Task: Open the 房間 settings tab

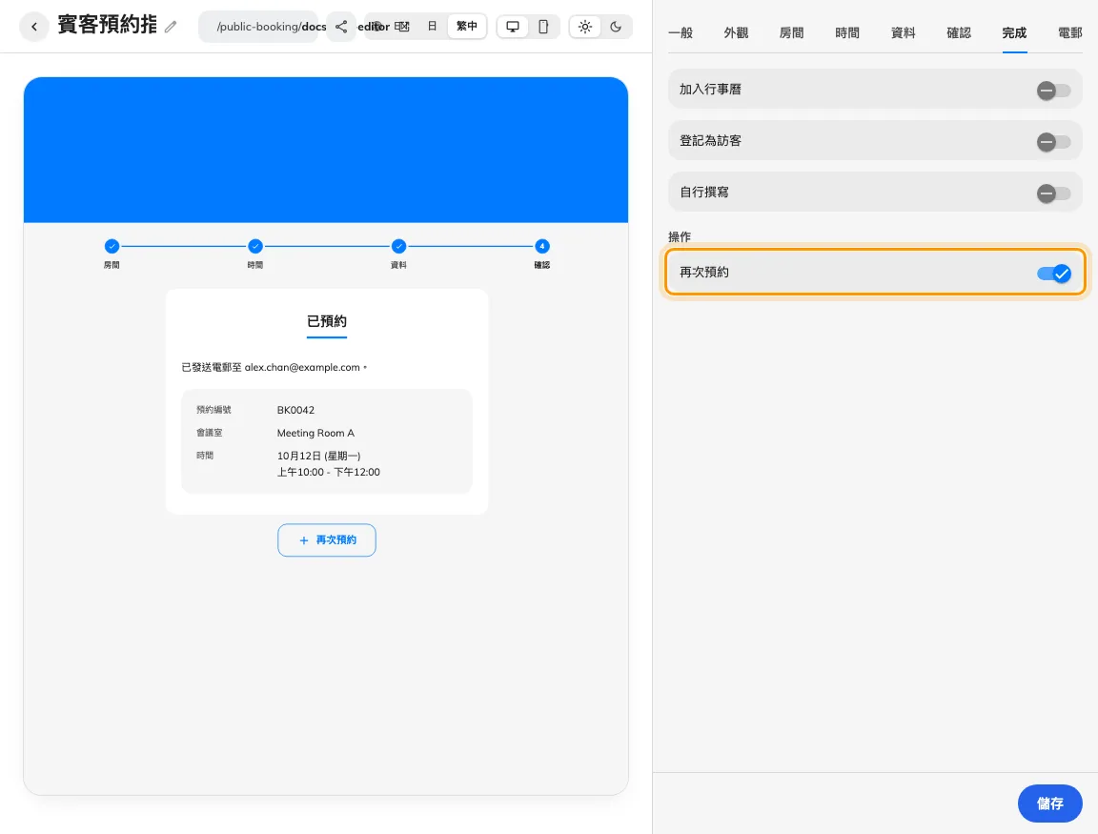Action: point(791,33)
